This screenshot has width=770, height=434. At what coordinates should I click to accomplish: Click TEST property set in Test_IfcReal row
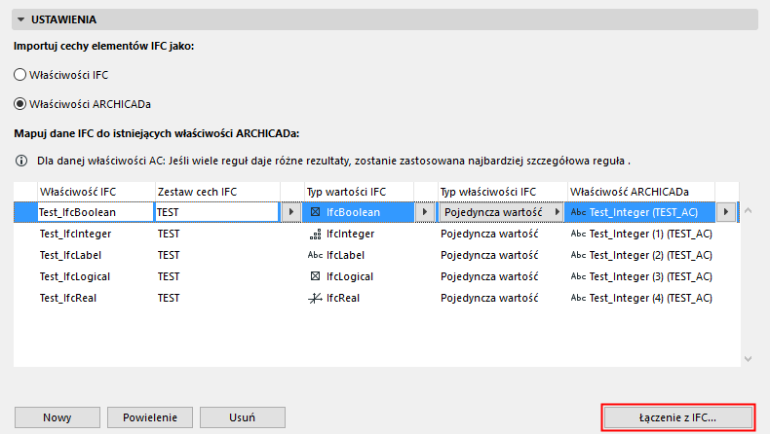coord(169,298)
